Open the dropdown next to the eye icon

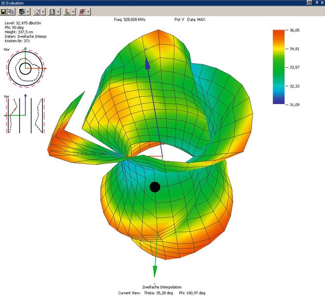click(28, 12)
